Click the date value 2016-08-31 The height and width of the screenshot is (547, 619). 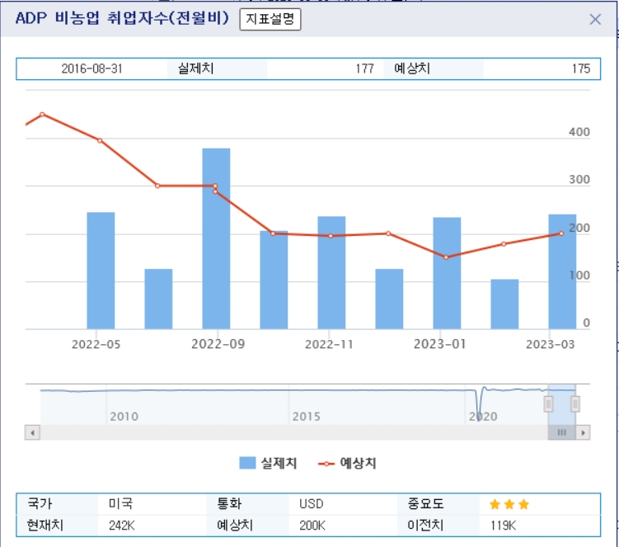tap(92, 68)
